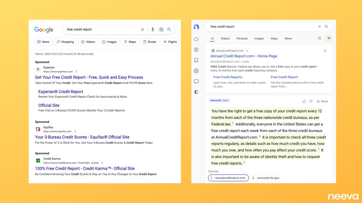Select Google's Books filter chip
This screenshot has width=362, height=203.
[150, 42]
